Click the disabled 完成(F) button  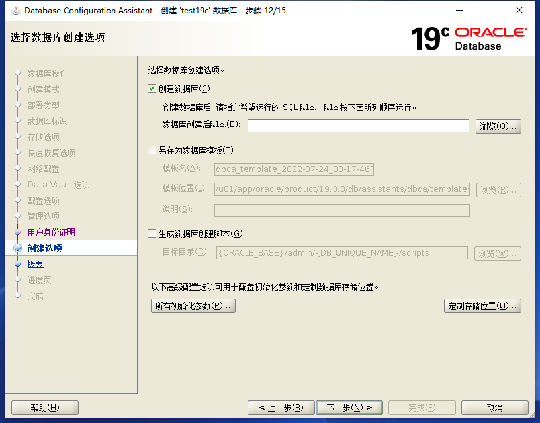point(422,408)
